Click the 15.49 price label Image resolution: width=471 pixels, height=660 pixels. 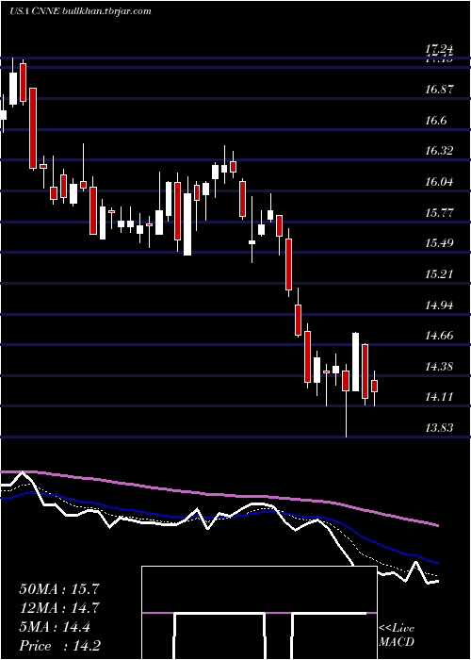440,243
